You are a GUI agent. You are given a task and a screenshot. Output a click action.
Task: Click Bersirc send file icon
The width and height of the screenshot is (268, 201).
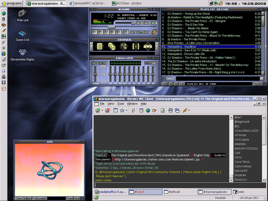163,110
